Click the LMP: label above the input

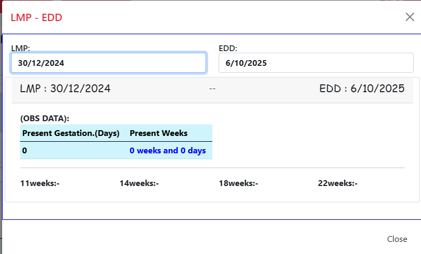21,48
